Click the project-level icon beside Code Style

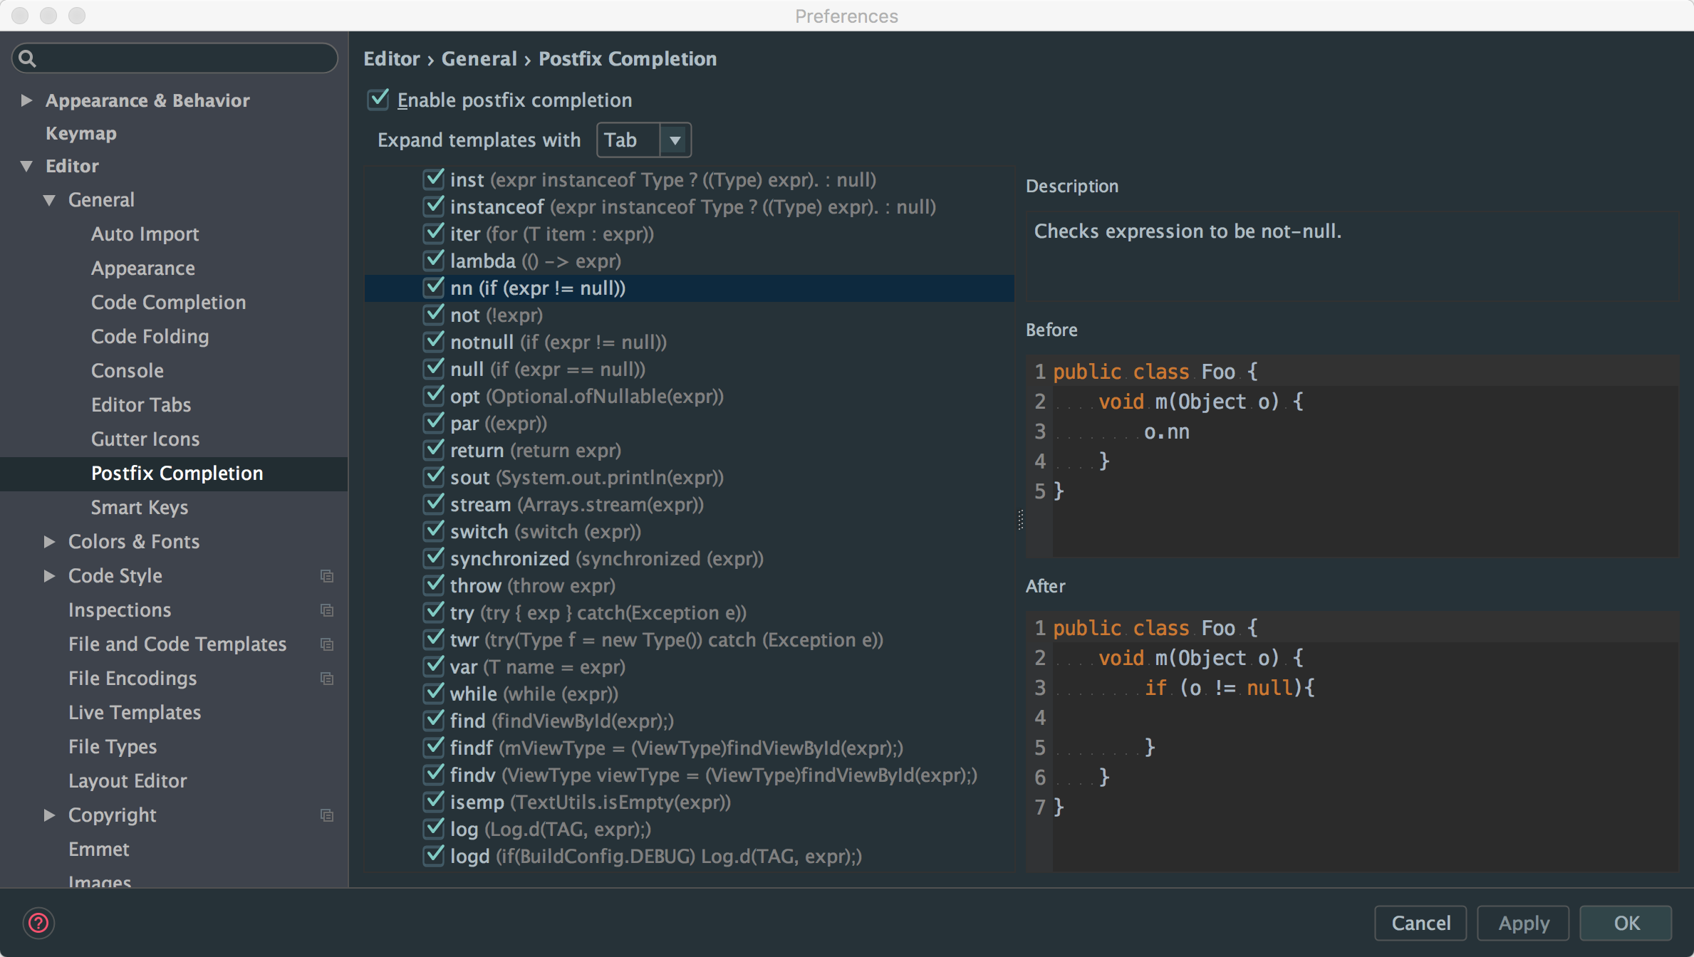coord(327,575)
